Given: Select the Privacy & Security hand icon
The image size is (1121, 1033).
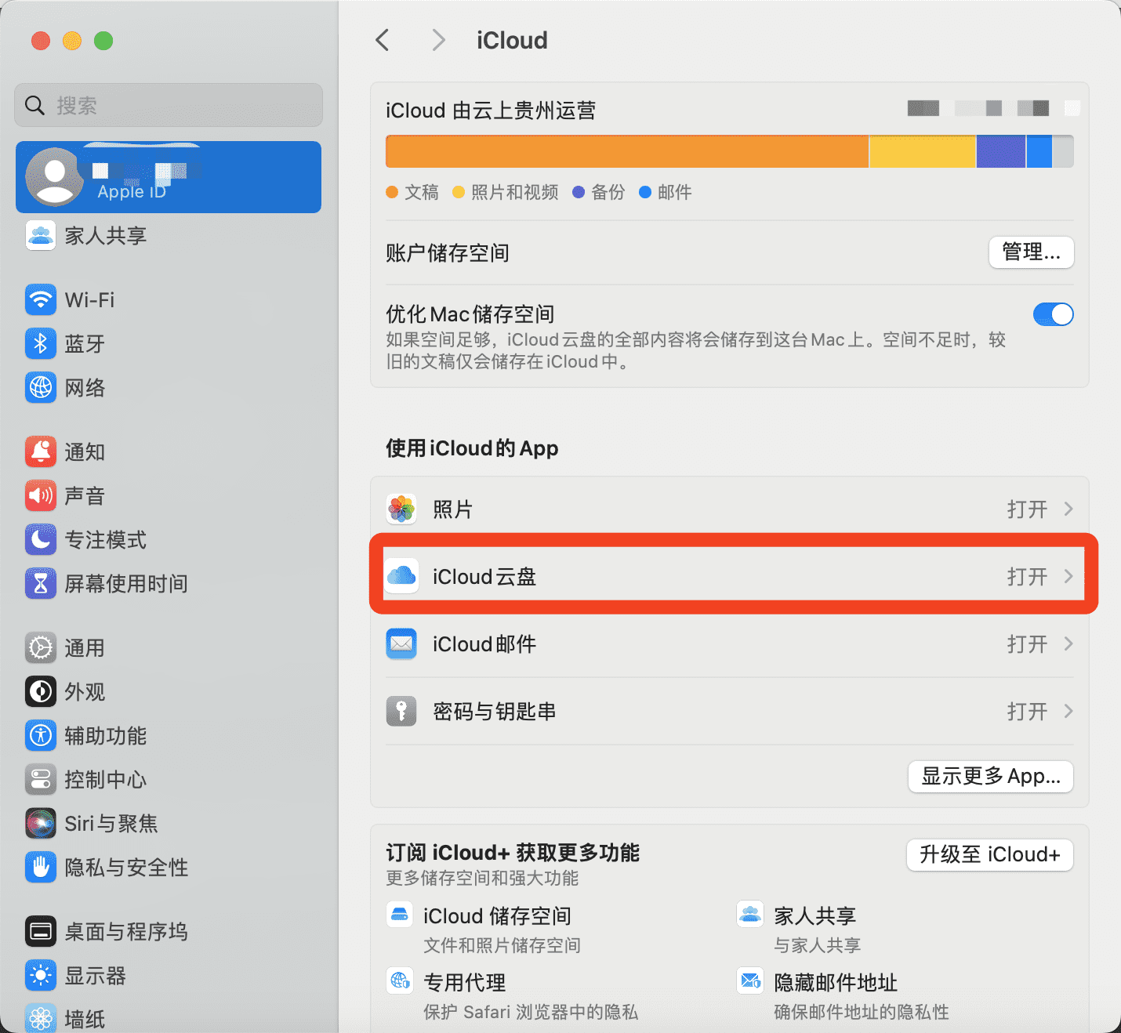Looking at the screenshot, I should tap(41, 867).
